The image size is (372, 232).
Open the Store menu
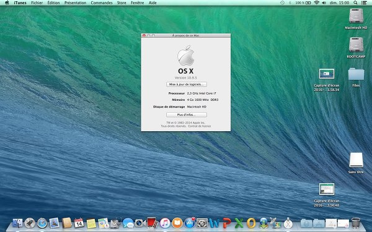tap(122, 3)
